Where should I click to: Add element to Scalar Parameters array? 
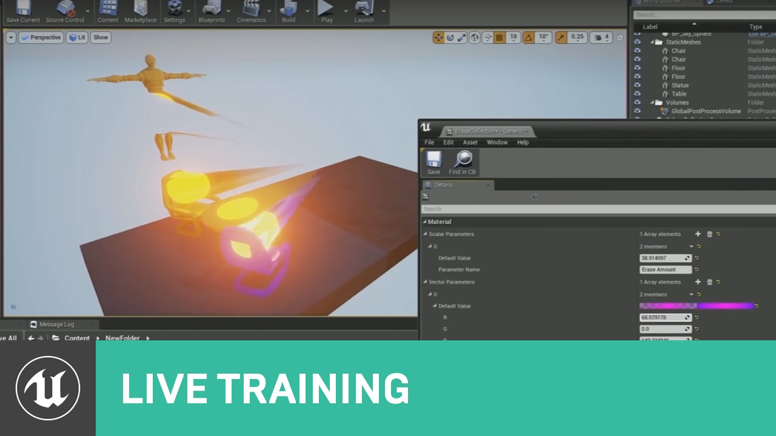[x=698, y=234]
